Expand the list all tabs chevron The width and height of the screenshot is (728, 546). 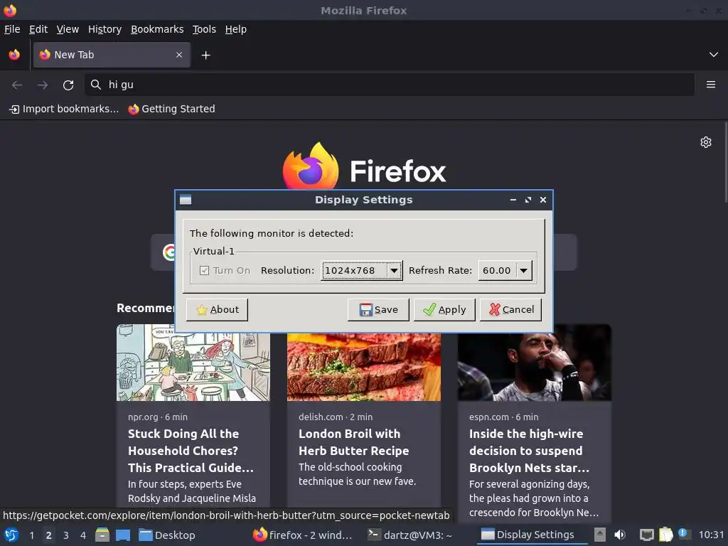713,55
